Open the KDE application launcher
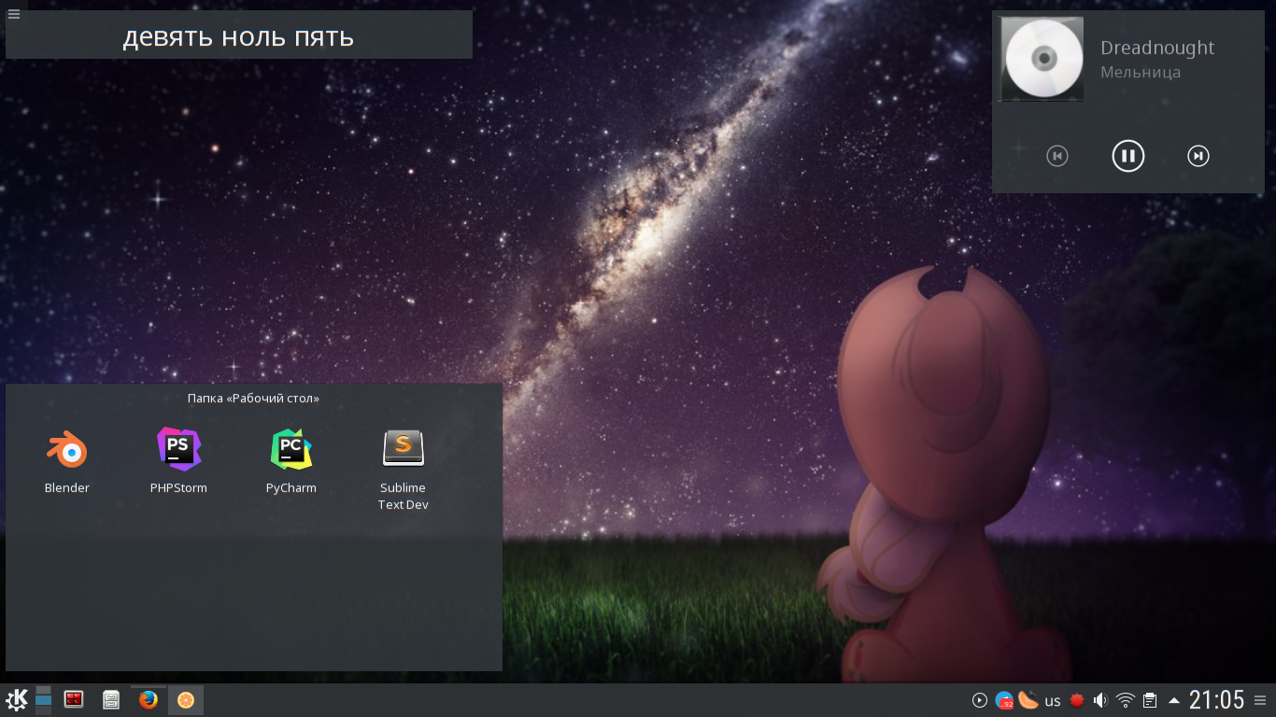Screen dimensions: 1276x717 pyautogui.click(x=16, y=699)
